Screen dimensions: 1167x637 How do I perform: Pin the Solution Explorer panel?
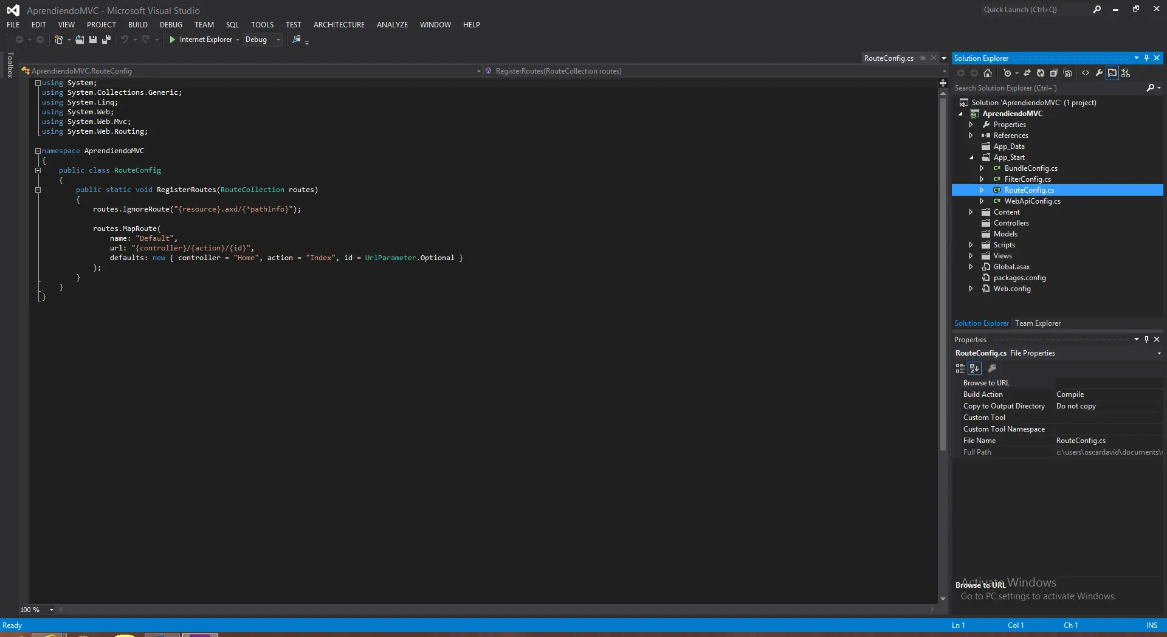pyautogui.click(x=1147, y=58)
